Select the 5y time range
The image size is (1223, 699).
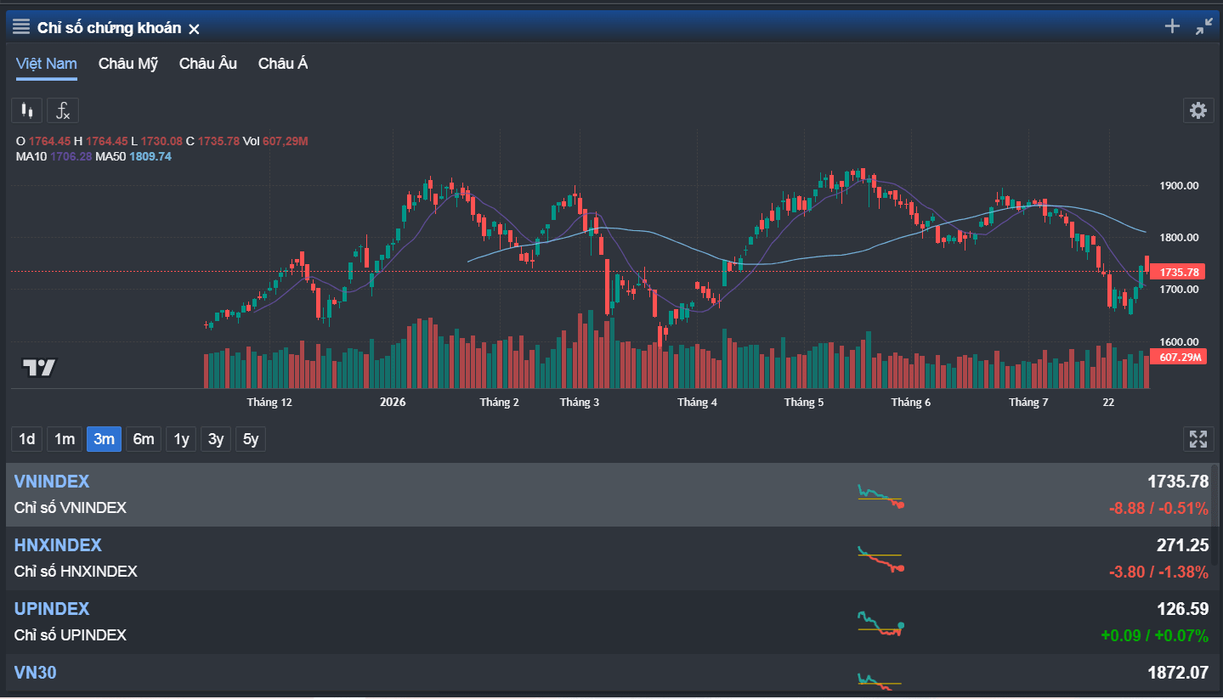[x=251, y=439]
